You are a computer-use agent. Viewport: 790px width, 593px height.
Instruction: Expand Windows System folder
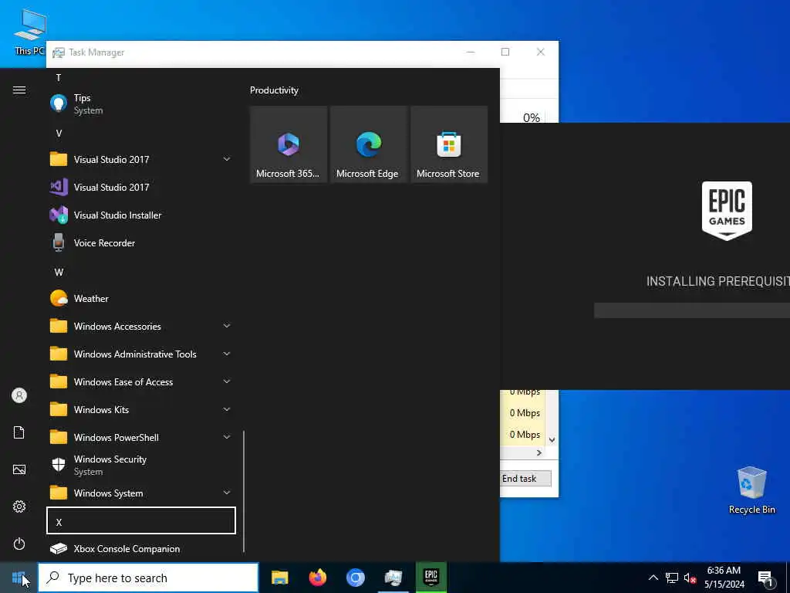(x=140, y=493)
